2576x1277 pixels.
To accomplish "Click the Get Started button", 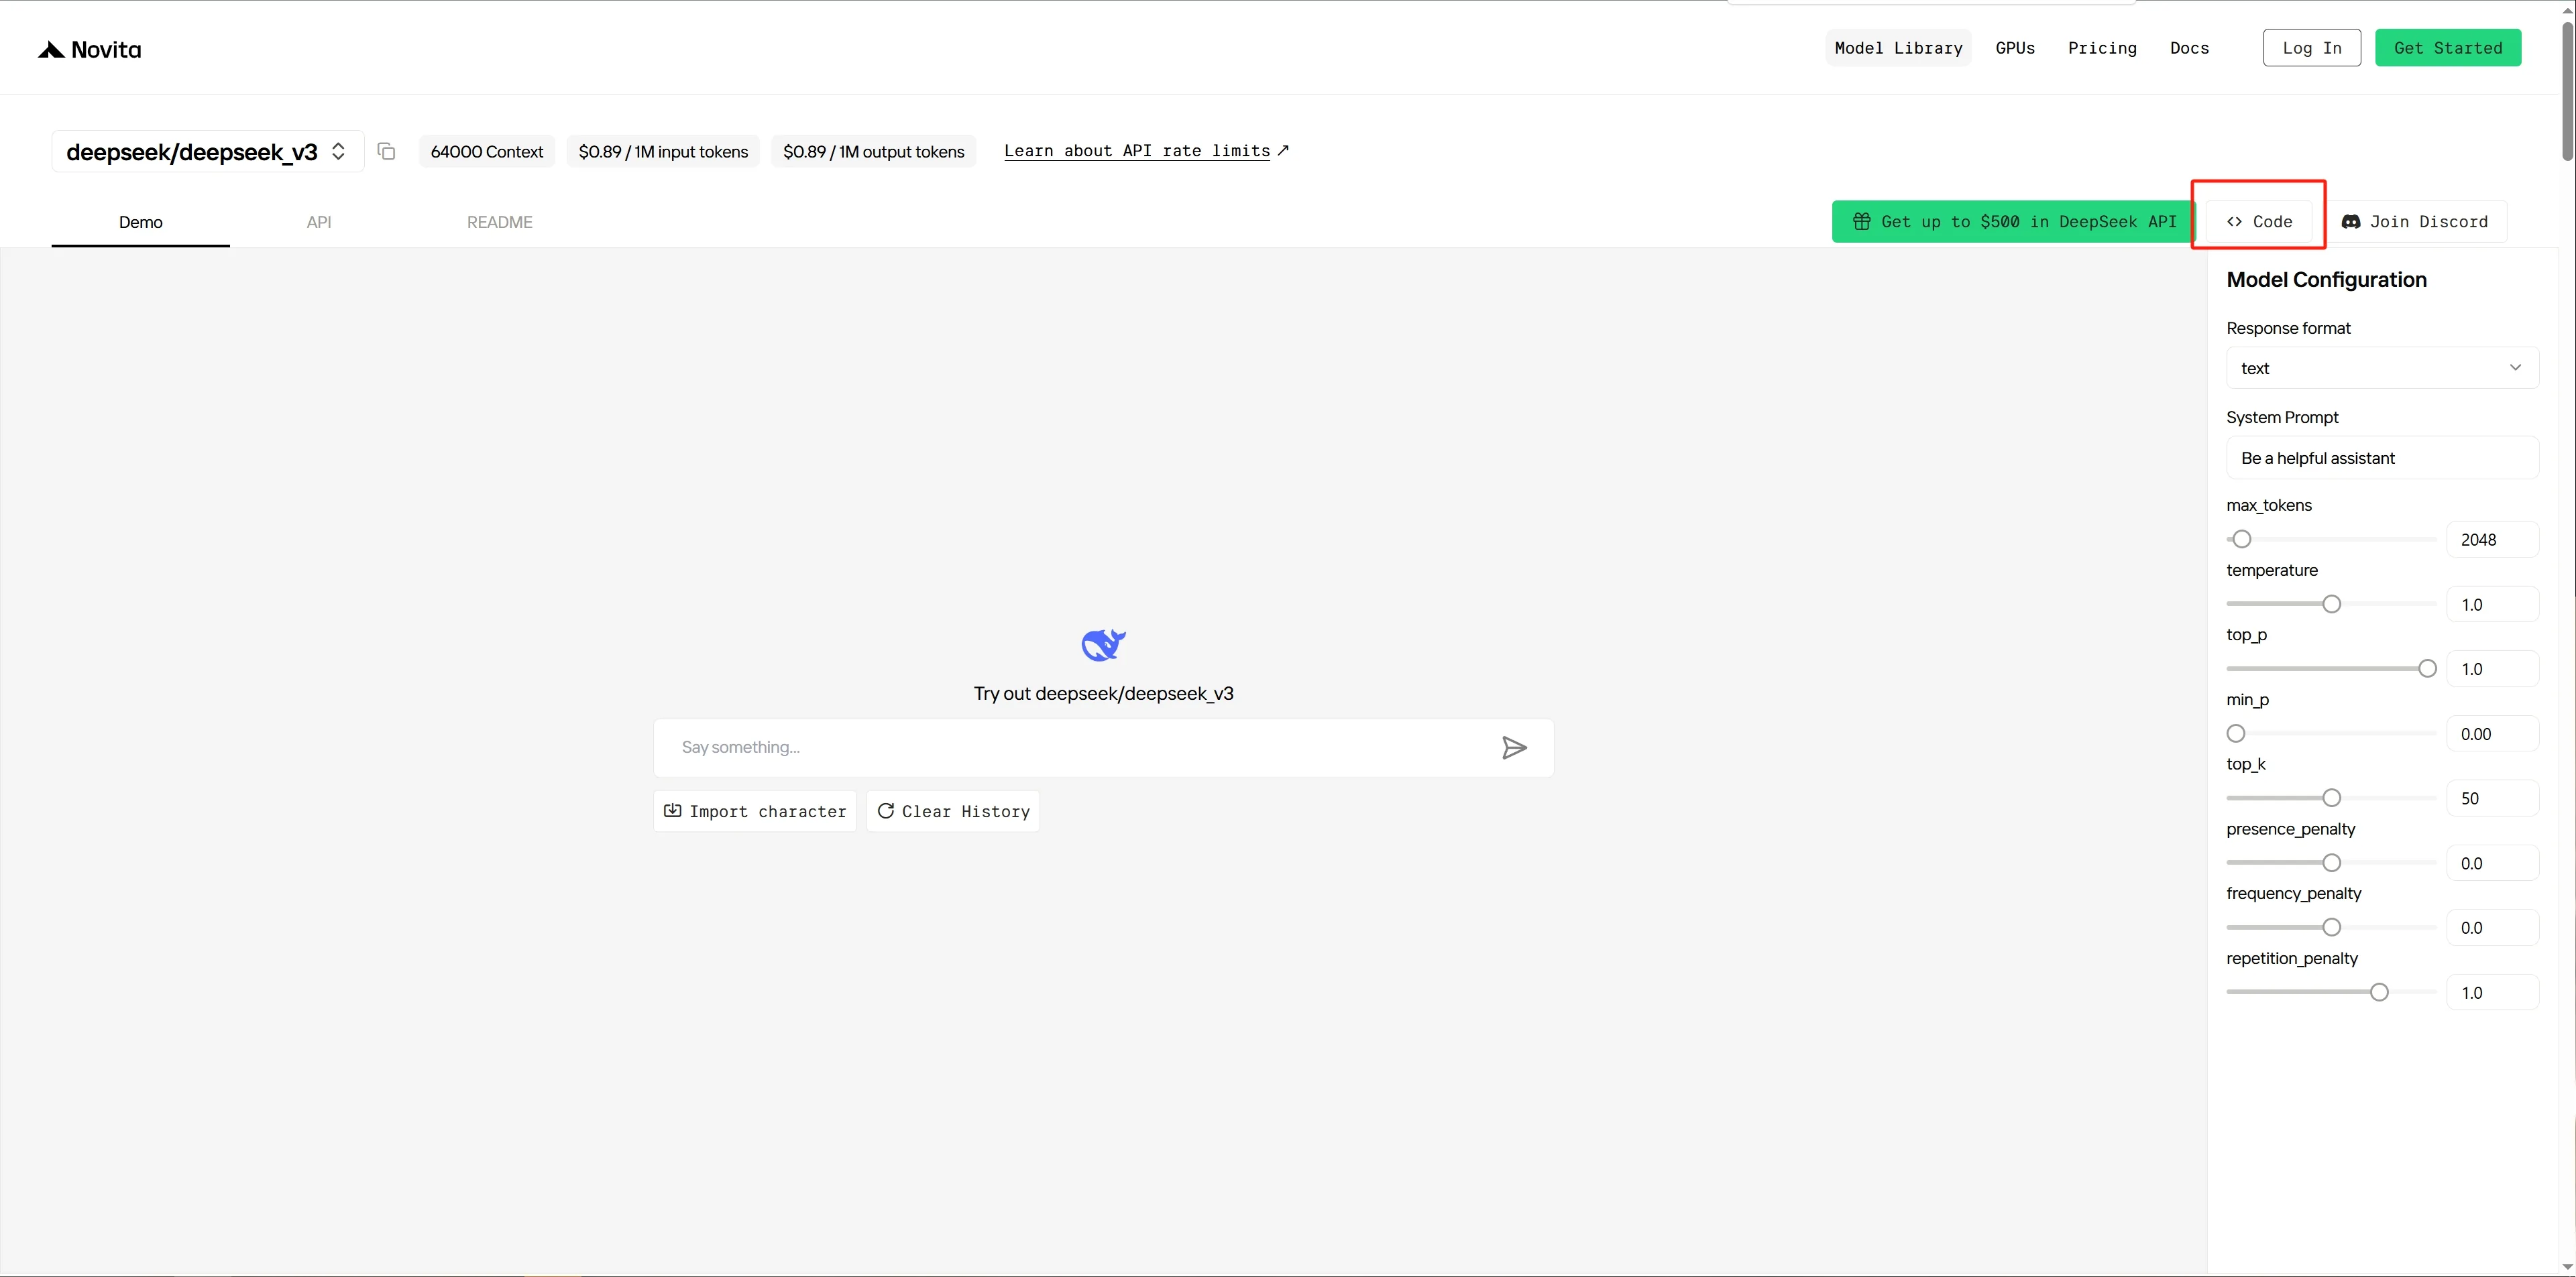I will 2448,48.
